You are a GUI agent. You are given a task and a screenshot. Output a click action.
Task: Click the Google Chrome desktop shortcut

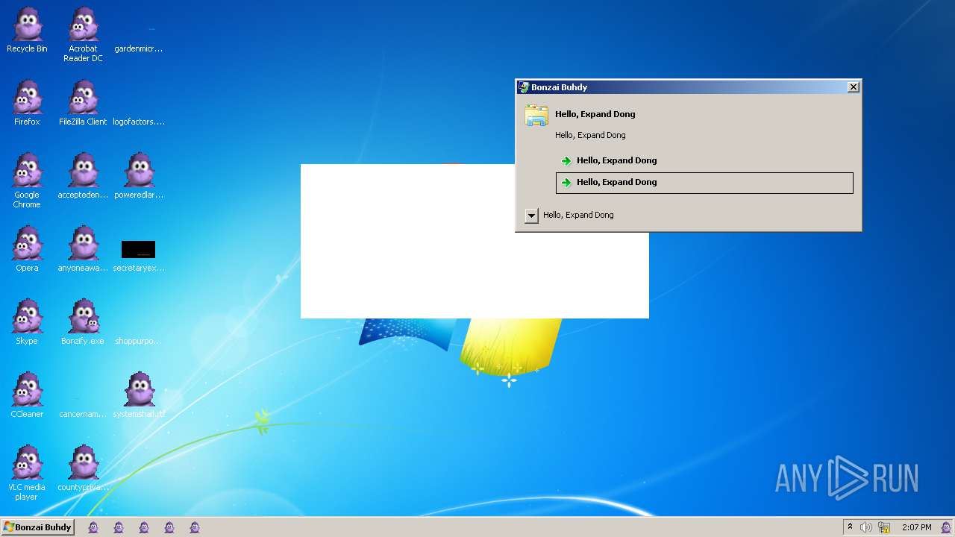pyautogui.click(x=27, y=180)
